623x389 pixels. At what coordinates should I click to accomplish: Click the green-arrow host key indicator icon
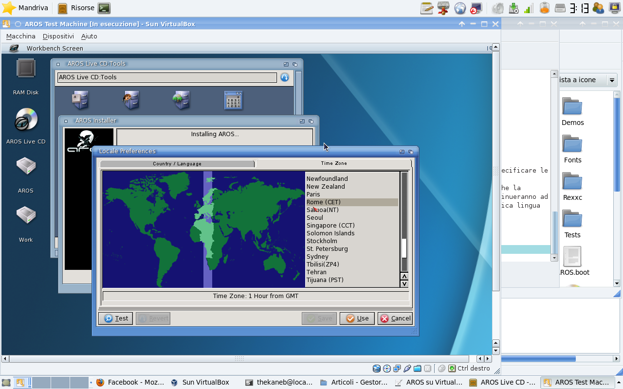[x=452, y=369]
